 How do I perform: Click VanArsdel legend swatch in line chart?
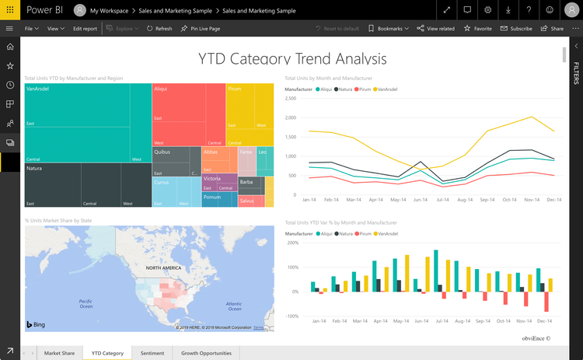(x=375, y=89)
